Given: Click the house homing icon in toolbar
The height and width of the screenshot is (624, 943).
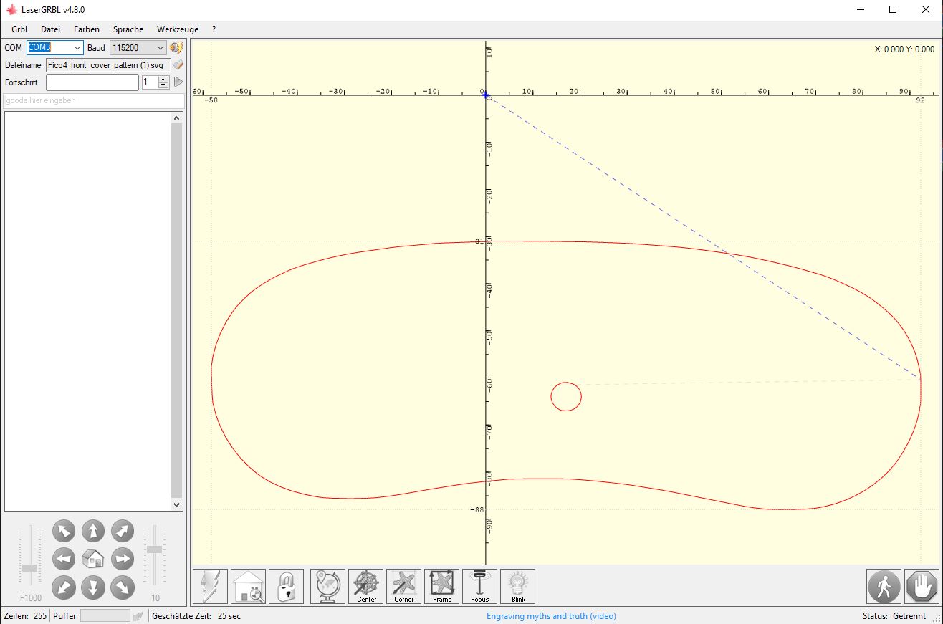Looking at the screenshot, I should (x=248, y=587).
